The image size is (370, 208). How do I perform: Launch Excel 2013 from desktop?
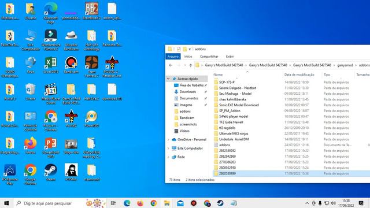pos(51,65)
